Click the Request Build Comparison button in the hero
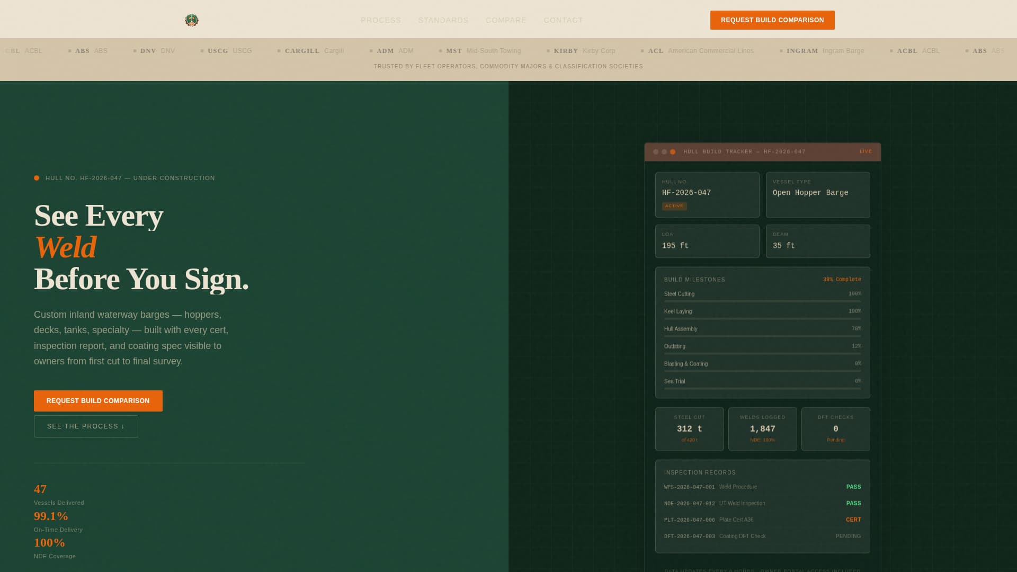The width and height of the screenshot is (1017, 572). click(x=98, y=401)
